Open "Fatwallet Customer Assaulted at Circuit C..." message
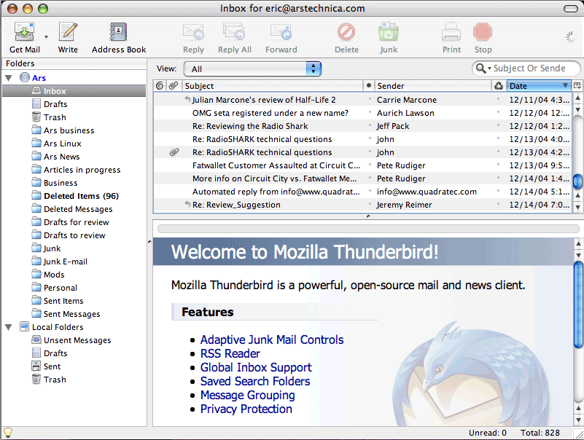This screenshot has height=440, width=584. 276,165
